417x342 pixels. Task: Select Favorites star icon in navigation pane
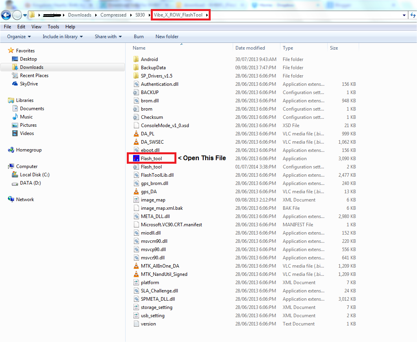(x=11, y=50)
